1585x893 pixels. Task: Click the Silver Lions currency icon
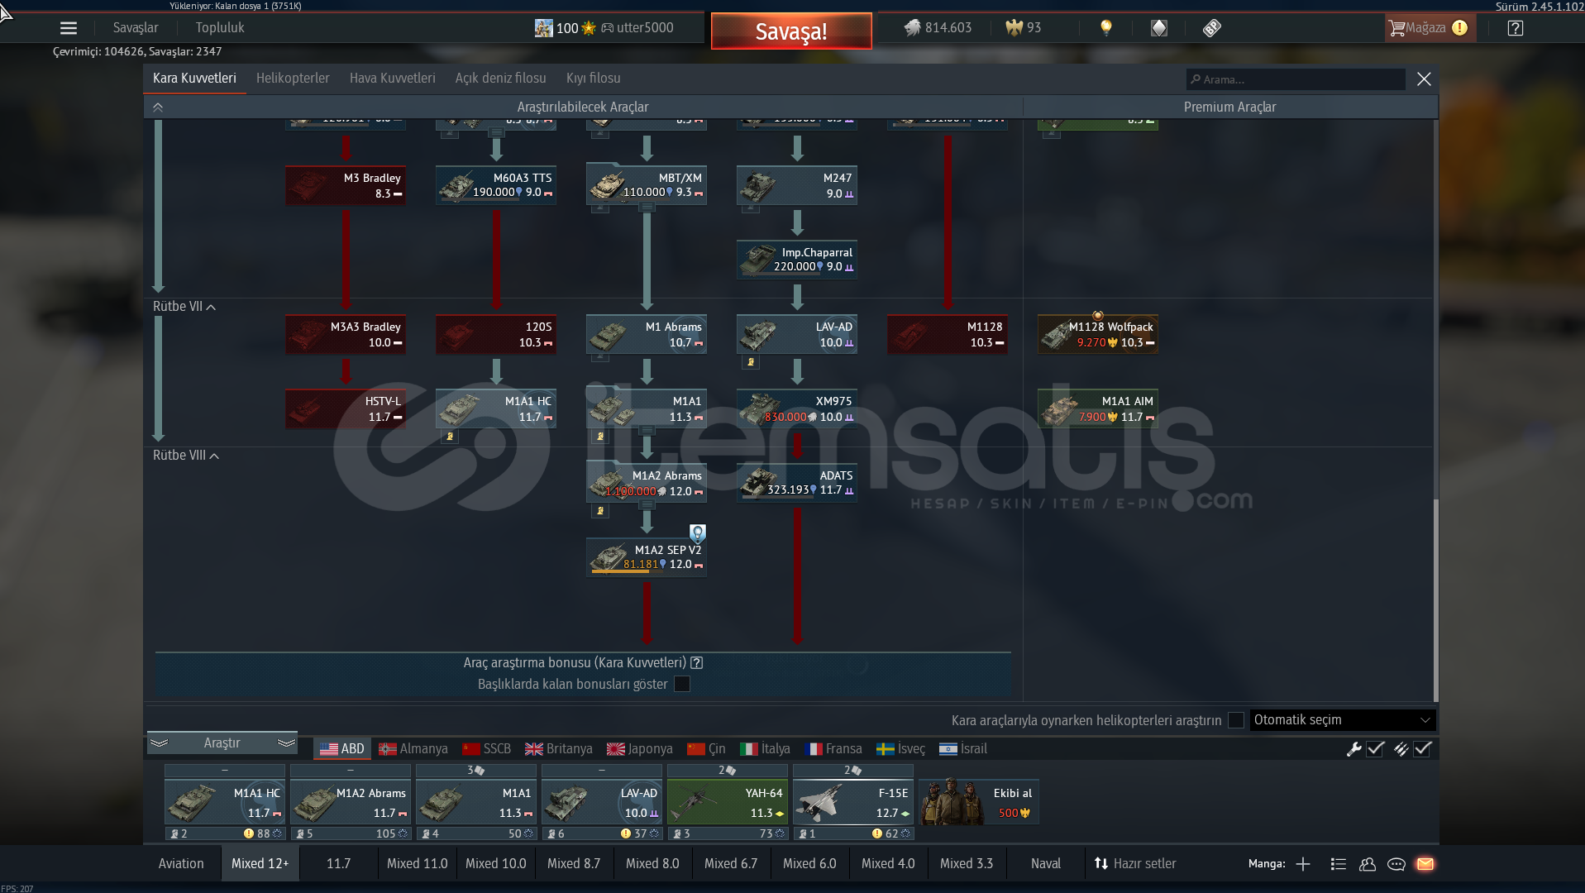pos(912,28)
